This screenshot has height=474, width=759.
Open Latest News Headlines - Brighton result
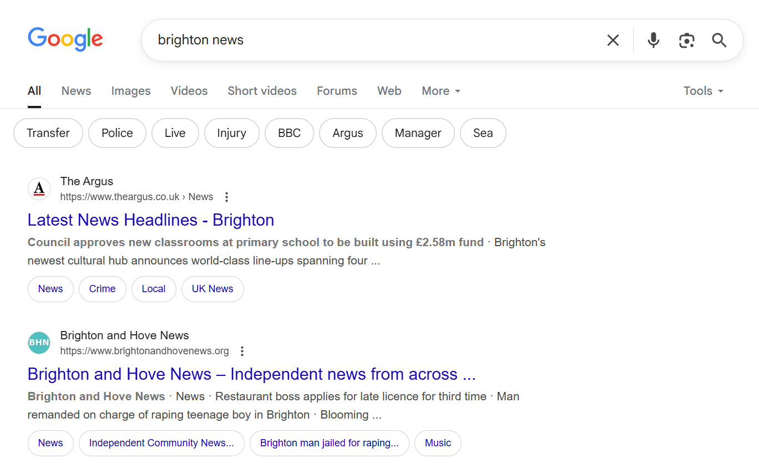click(151, 220)
